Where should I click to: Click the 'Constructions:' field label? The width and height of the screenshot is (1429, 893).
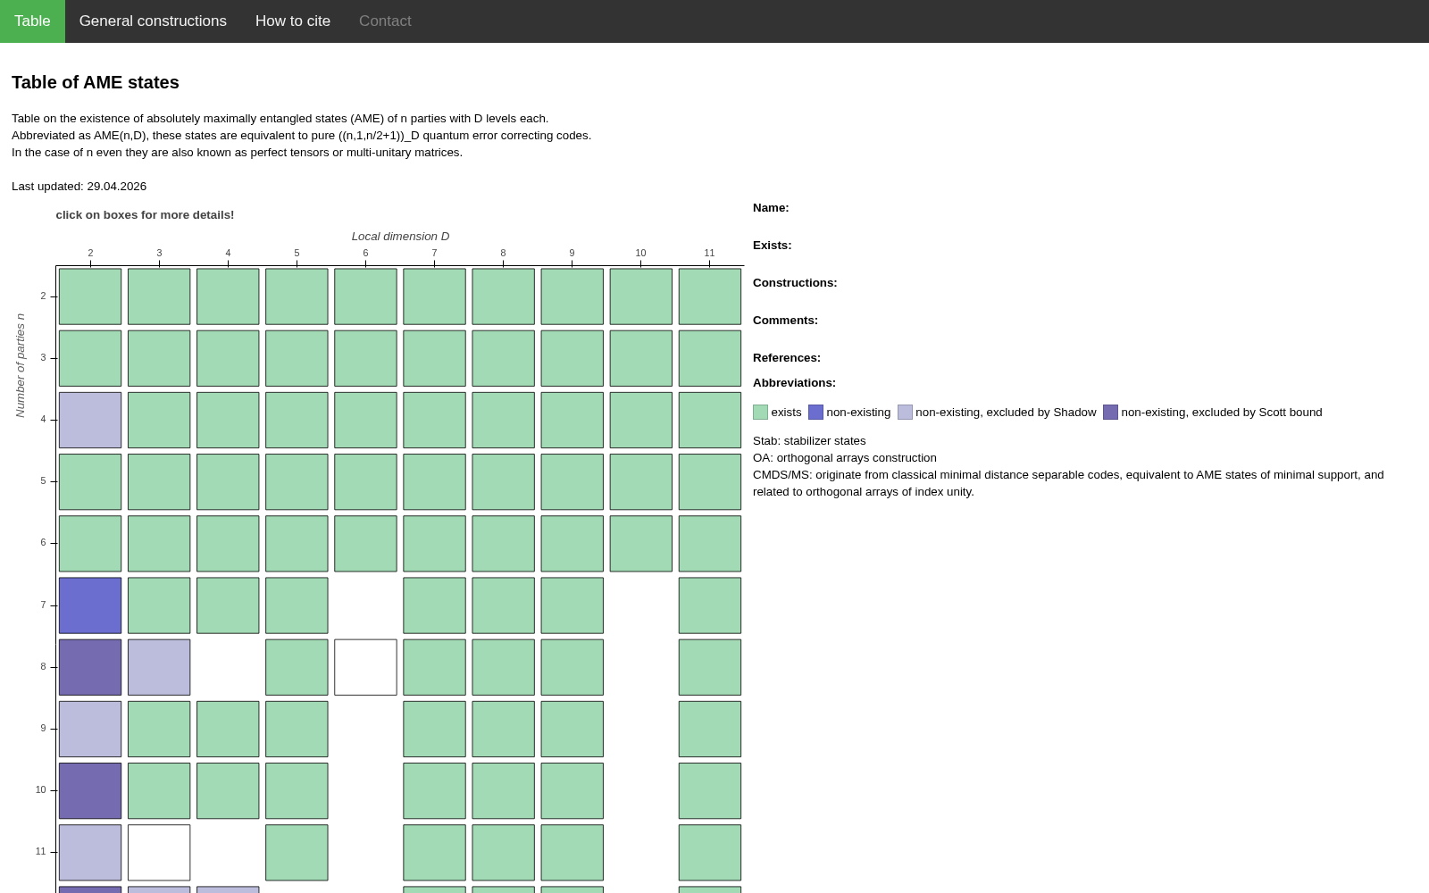(x=795, y=283)
